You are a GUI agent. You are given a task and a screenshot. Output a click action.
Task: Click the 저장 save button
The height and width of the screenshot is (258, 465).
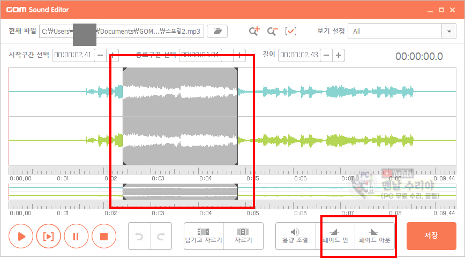[x=431, y=236]
